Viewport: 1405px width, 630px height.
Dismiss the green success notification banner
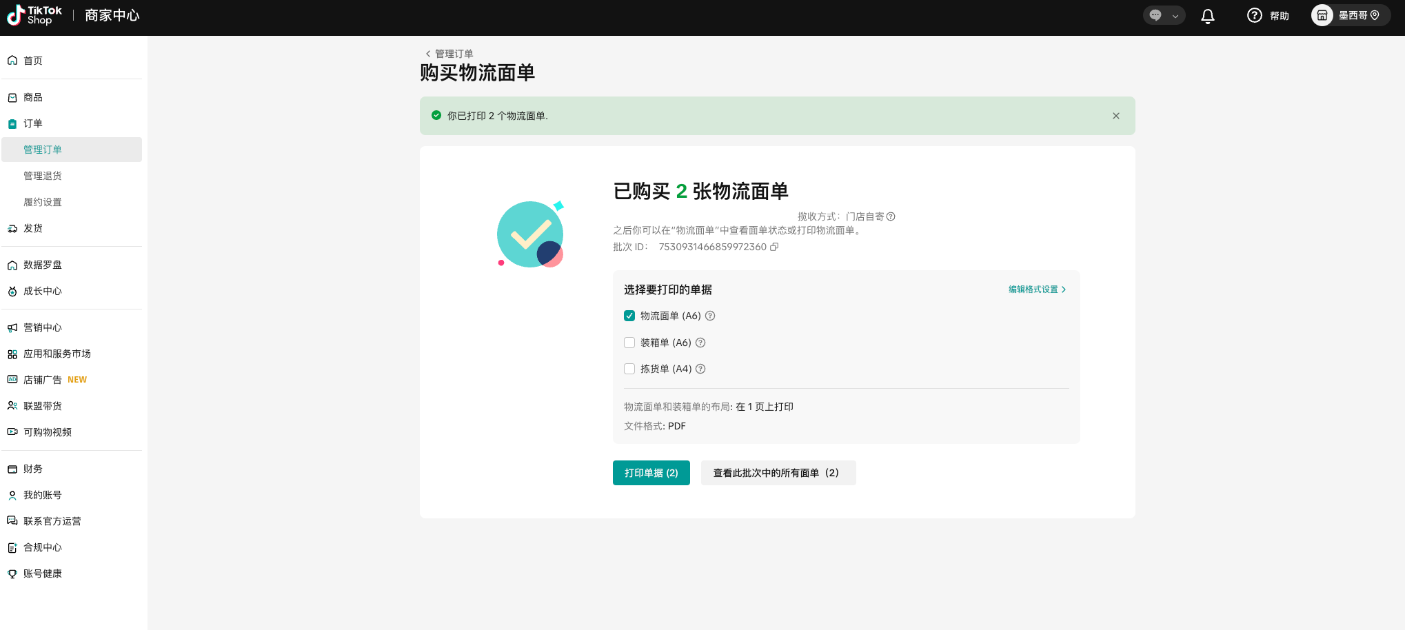pyautogui.click(x=1115, y=116)
